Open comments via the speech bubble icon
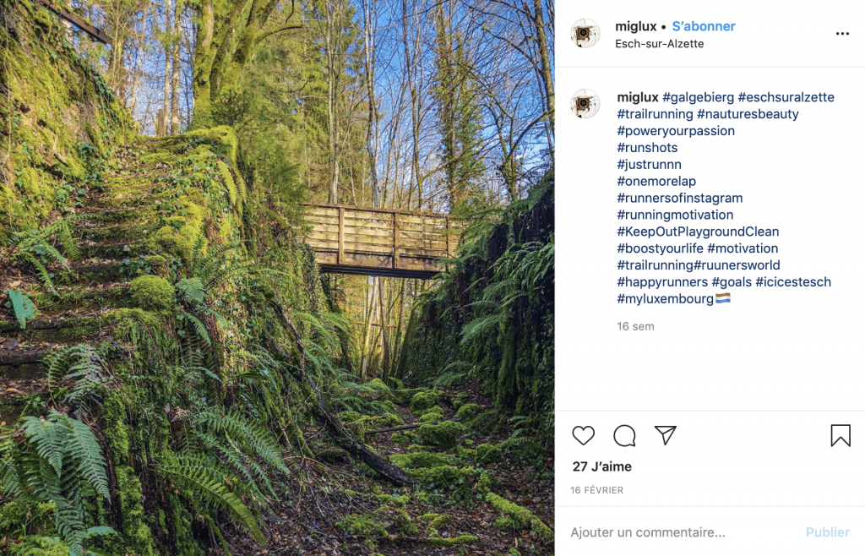Image resolution: width=865 pixels, height=556 pixels. coord(624,435)
